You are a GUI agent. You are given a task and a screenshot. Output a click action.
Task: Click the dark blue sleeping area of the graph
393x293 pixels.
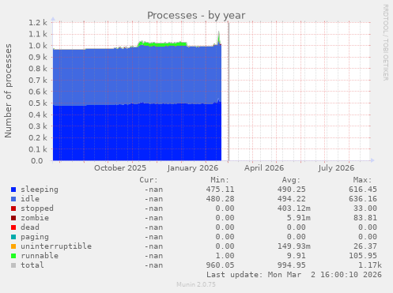pos(137,133)
